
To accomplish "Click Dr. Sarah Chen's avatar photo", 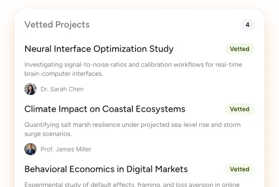I will coord(30,89).
